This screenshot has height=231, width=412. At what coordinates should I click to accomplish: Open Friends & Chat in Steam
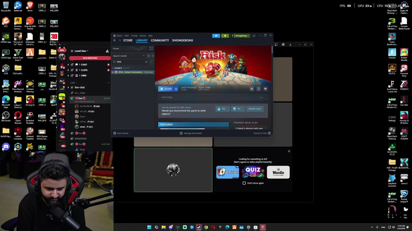point(262,133)
